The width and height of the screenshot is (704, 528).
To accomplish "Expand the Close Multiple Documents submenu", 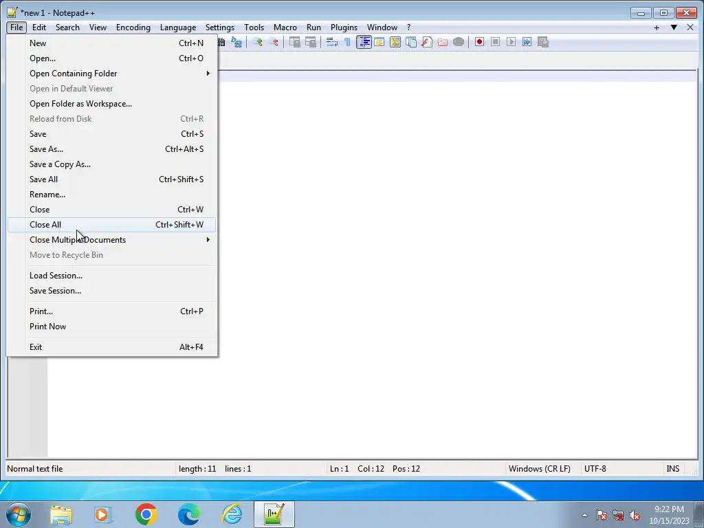I will [x=112, y=240].
